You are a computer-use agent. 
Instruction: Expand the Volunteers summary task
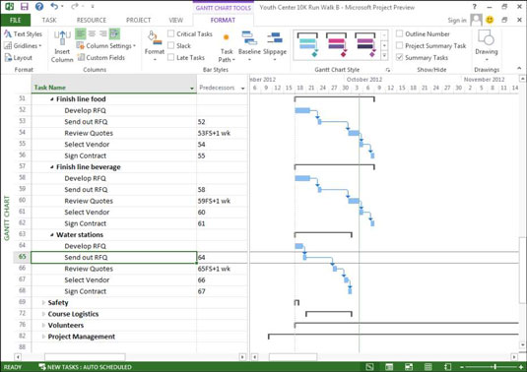(x=43, y=326)
